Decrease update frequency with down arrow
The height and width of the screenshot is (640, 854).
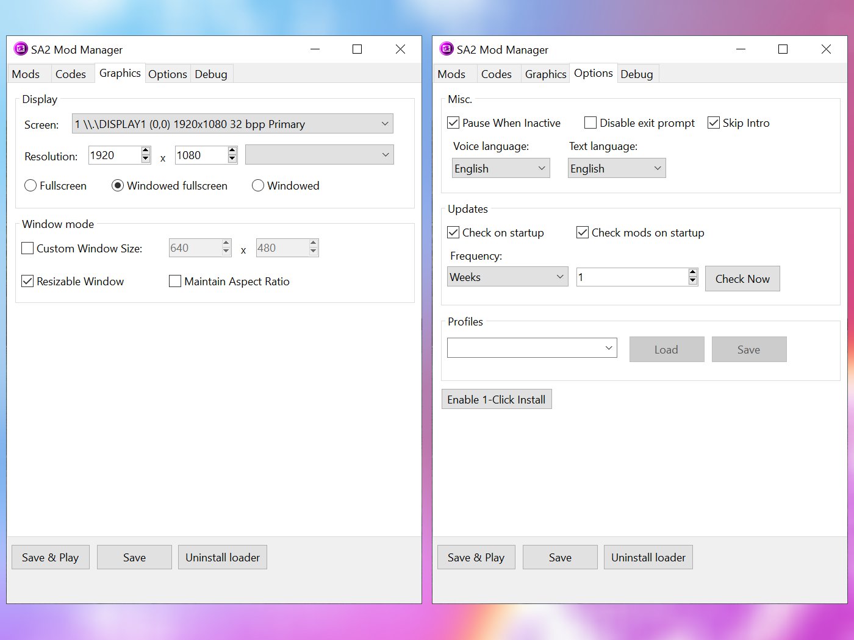(693, 281)
